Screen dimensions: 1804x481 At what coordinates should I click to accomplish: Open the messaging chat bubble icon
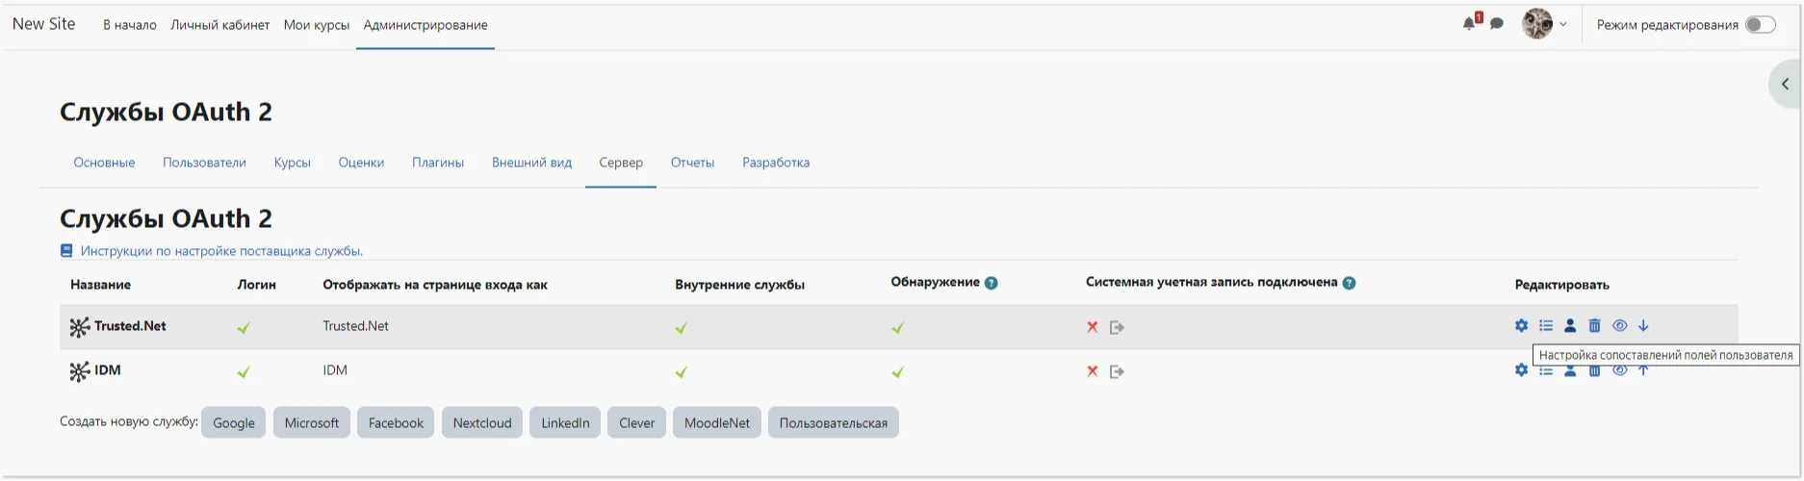pos(1497,24)
